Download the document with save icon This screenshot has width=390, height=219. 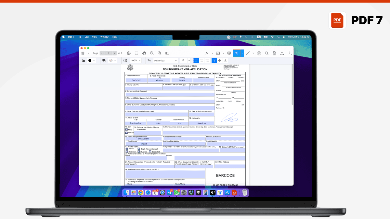(290, 53)
